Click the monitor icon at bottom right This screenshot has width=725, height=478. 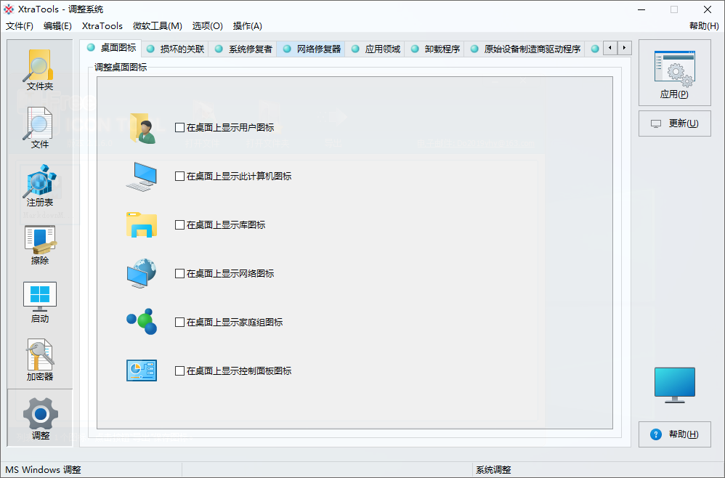click(x=675, y=384)
